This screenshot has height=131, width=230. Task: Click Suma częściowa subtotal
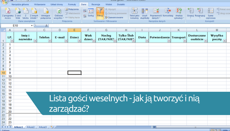click(x=211, y=13)
